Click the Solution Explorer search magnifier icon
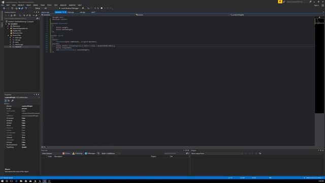This screenshot has width=325, height=183. 37,18
